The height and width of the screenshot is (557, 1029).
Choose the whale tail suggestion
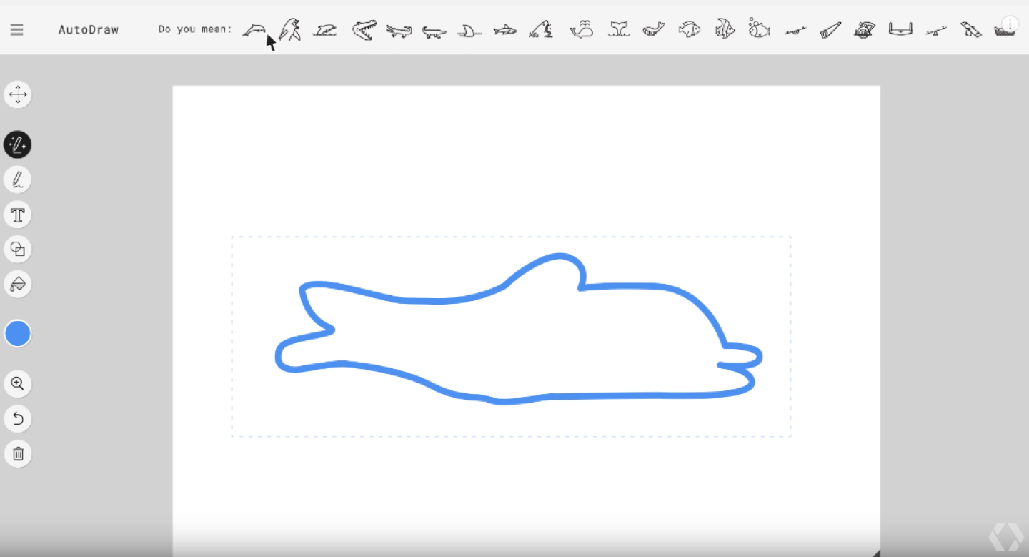(618, 29)
